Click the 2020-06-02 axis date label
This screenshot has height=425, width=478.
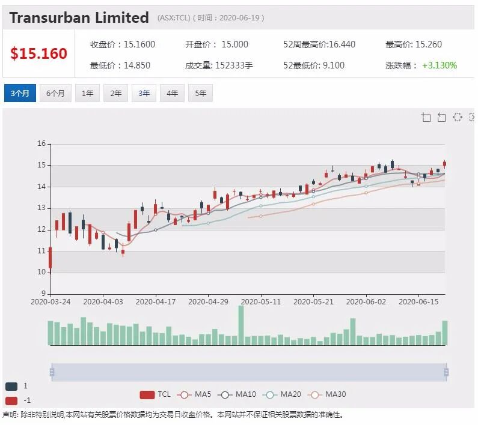coord(366,302)
